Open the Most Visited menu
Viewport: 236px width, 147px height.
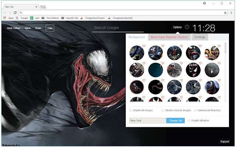point(14,28)
